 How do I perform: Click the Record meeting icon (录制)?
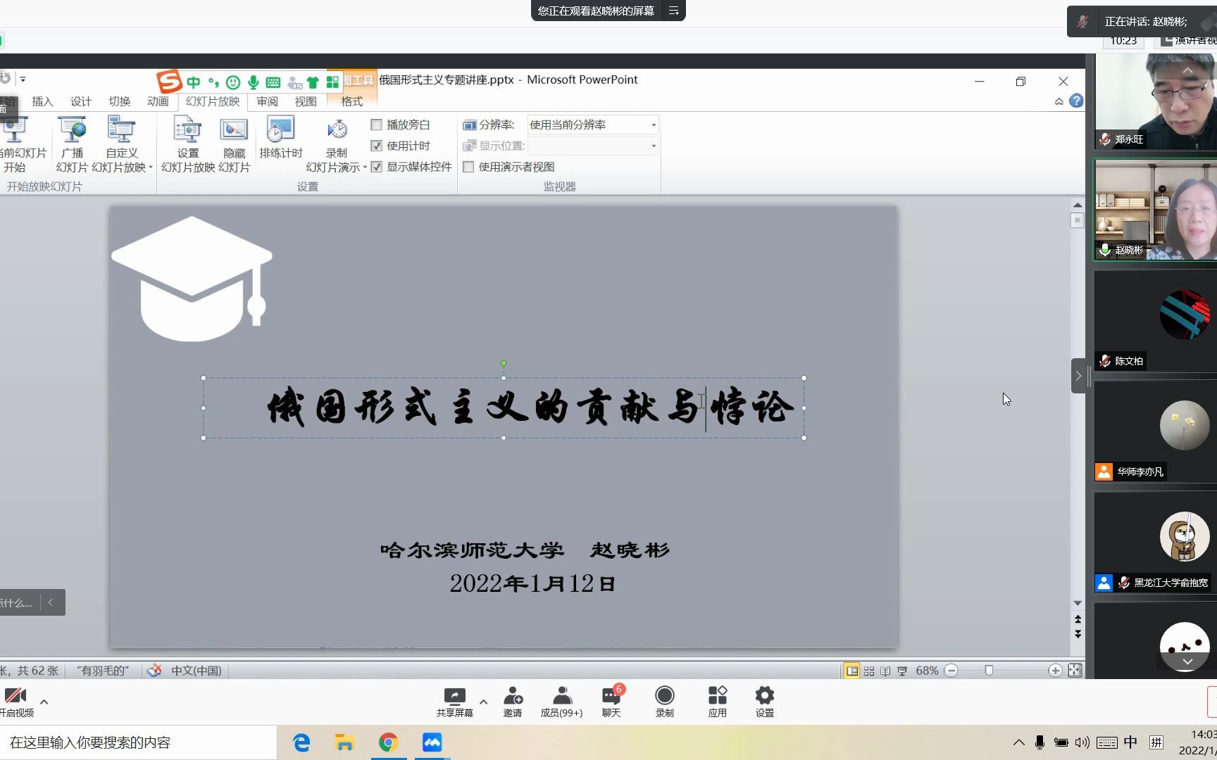pyautogui.click(x=664, y=702)
